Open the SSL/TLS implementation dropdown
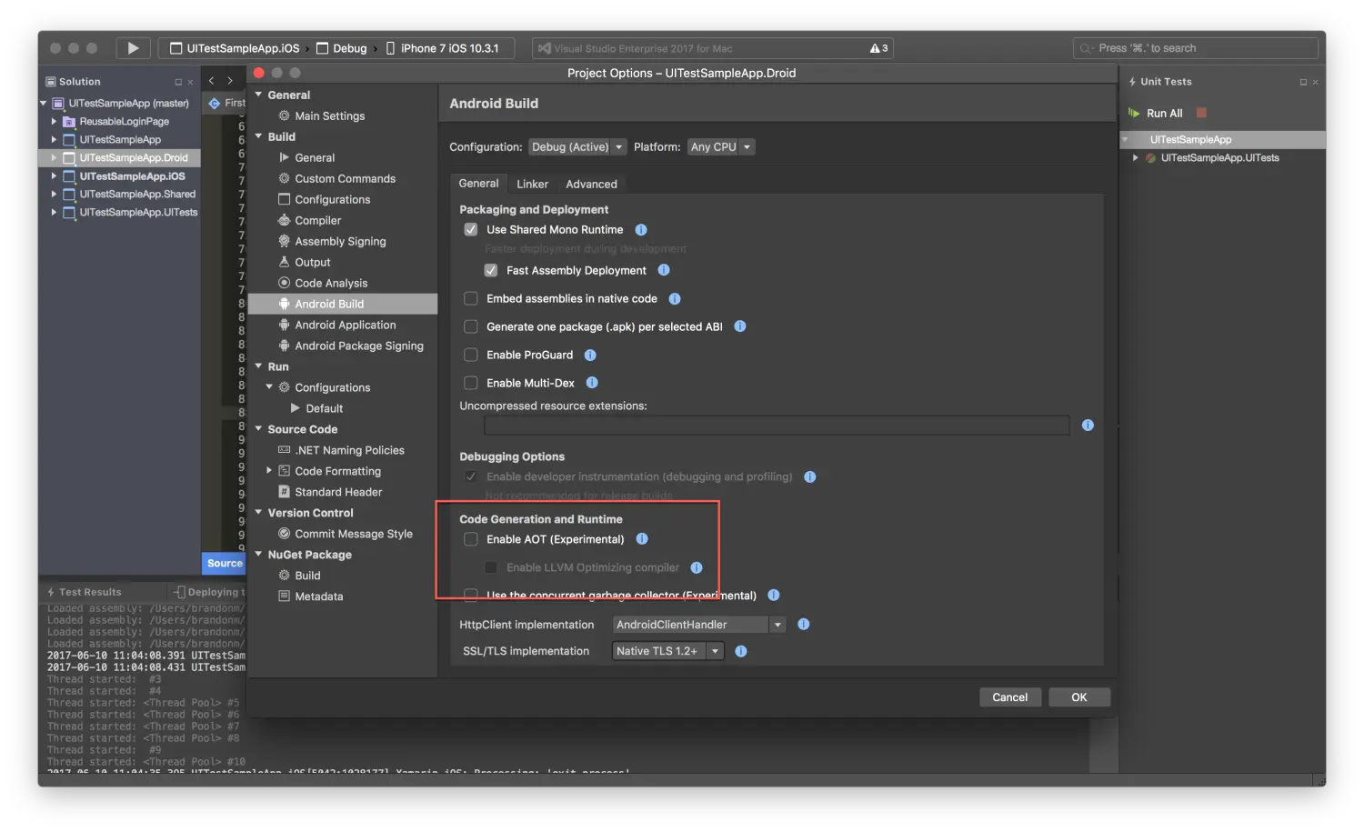Image resolution: width=1364 pixels, height=832 pixels. click(668, 651)
